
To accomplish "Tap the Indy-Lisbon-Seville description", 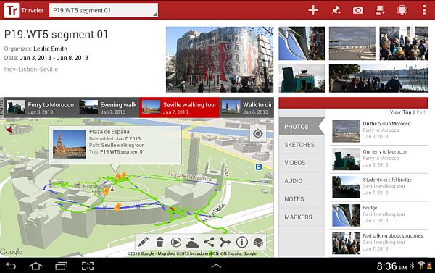I will click(x=30, y=70).
